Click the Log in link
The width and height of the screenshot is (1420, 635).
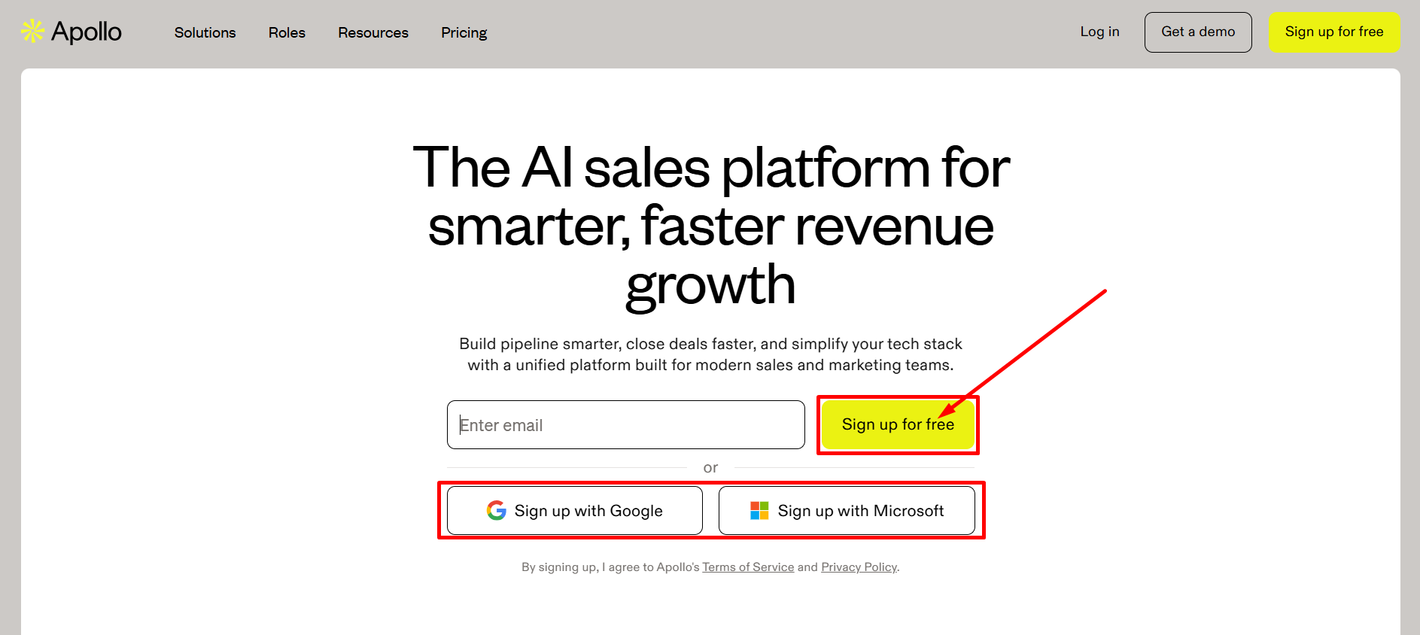coord(1099,32)
